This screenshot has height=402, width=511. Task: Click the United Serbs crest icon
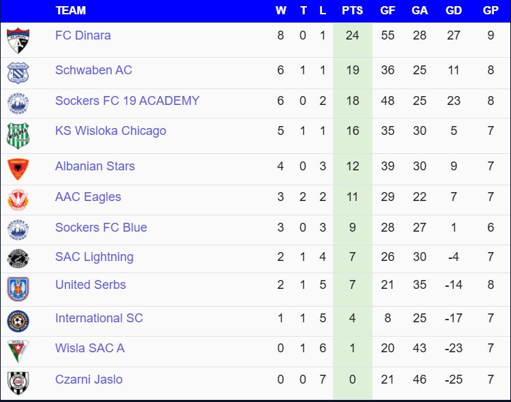(18, 289)
